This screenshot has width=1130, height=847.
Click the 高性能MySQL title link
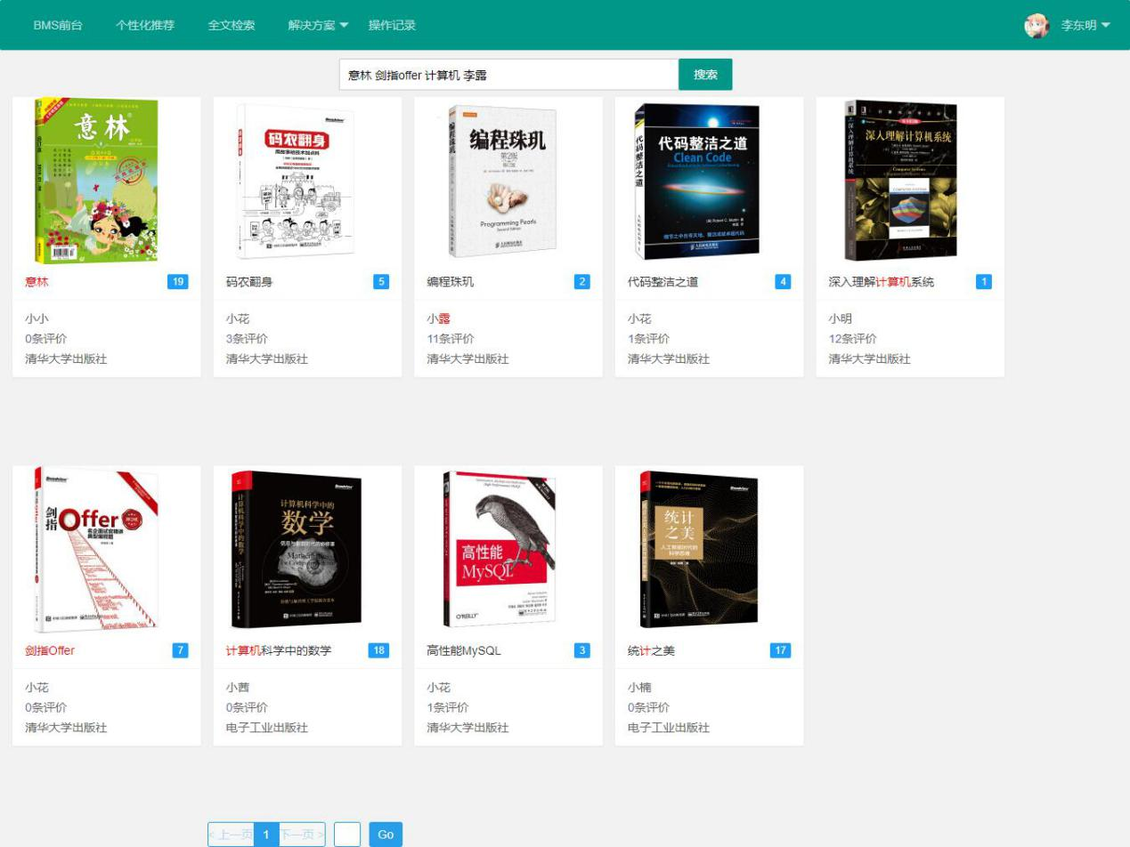point(464,650)
